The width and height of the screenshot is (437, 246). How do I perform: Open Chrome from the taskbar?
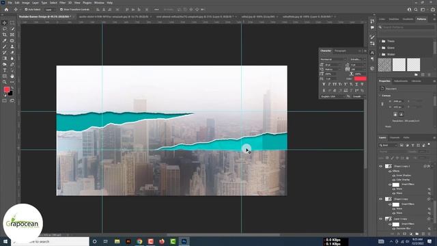[139, 241]
